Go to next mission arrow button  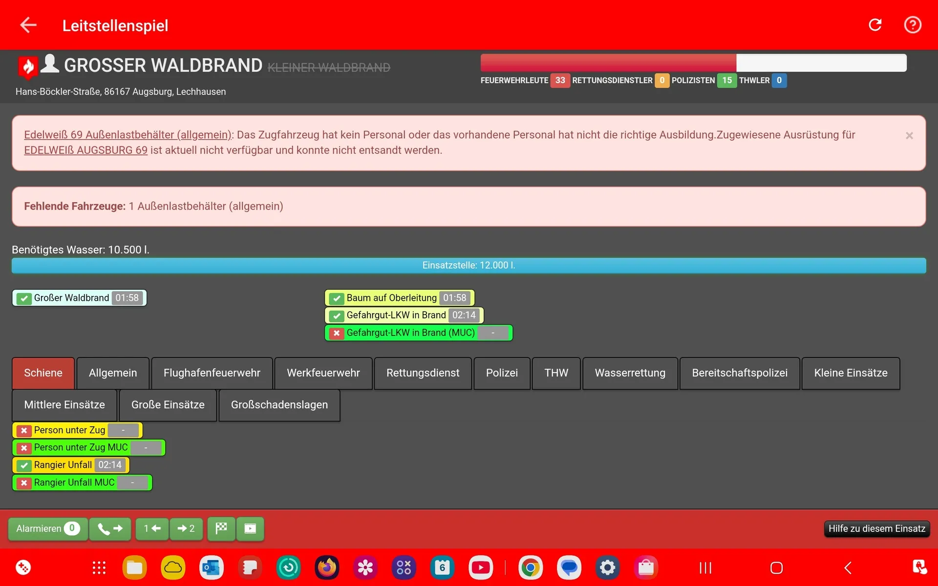(186, 528)
